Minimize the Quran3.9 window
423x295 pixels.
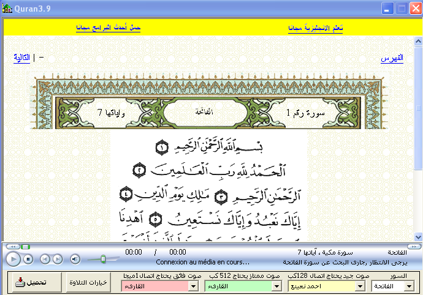tap(387, 9)
